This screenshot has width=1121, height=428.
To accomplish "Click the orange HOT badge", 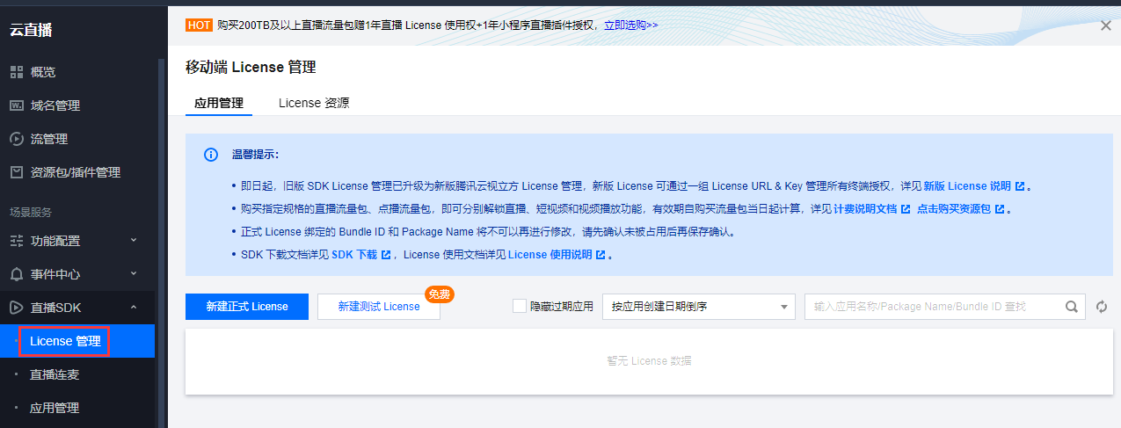I will [x=199, y=25].
